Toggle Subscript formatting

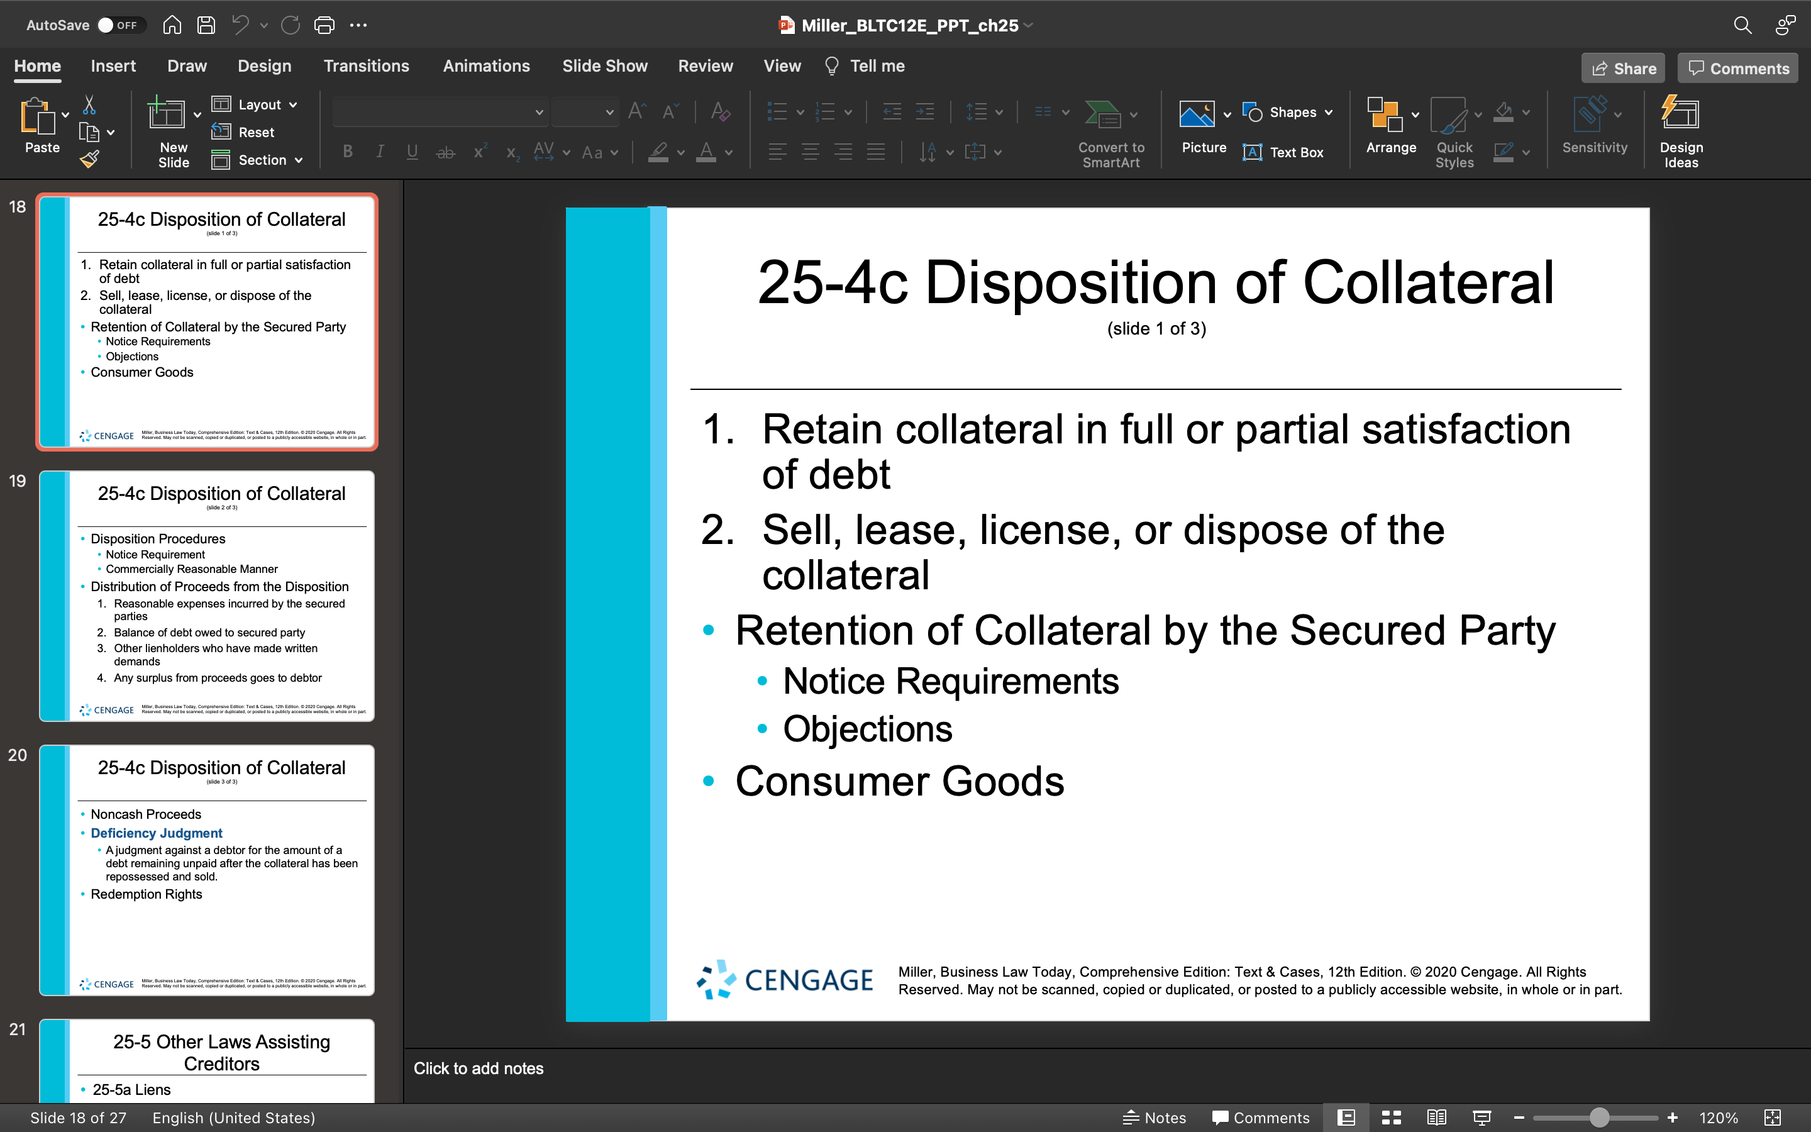click(x=512, y=153)
